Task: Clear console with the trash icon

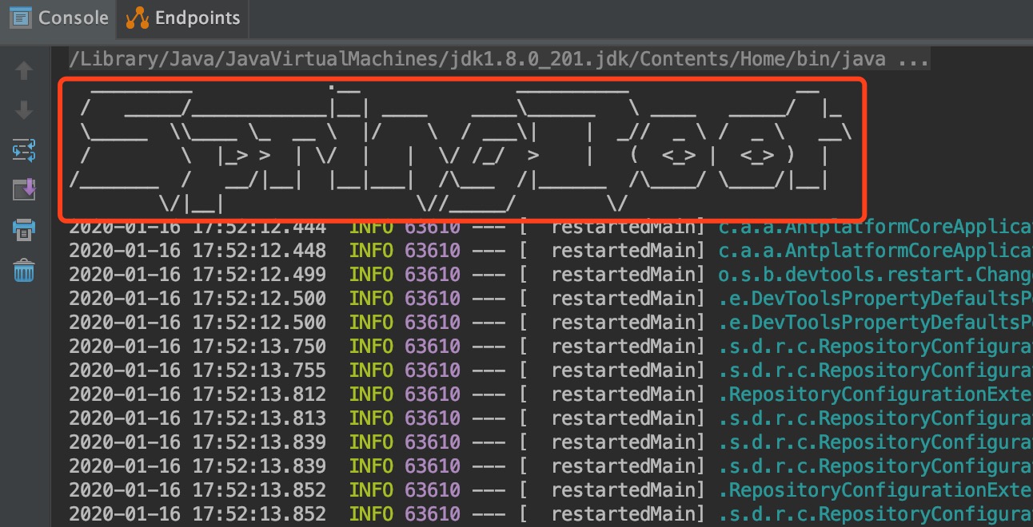Action: [x=24, y=271]
